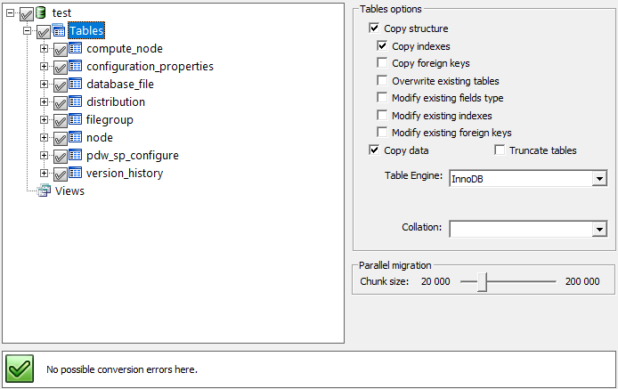The image size is (618, 389).
Task: Enable the Copy foreign keys checkbox
Action: point(382,63)
